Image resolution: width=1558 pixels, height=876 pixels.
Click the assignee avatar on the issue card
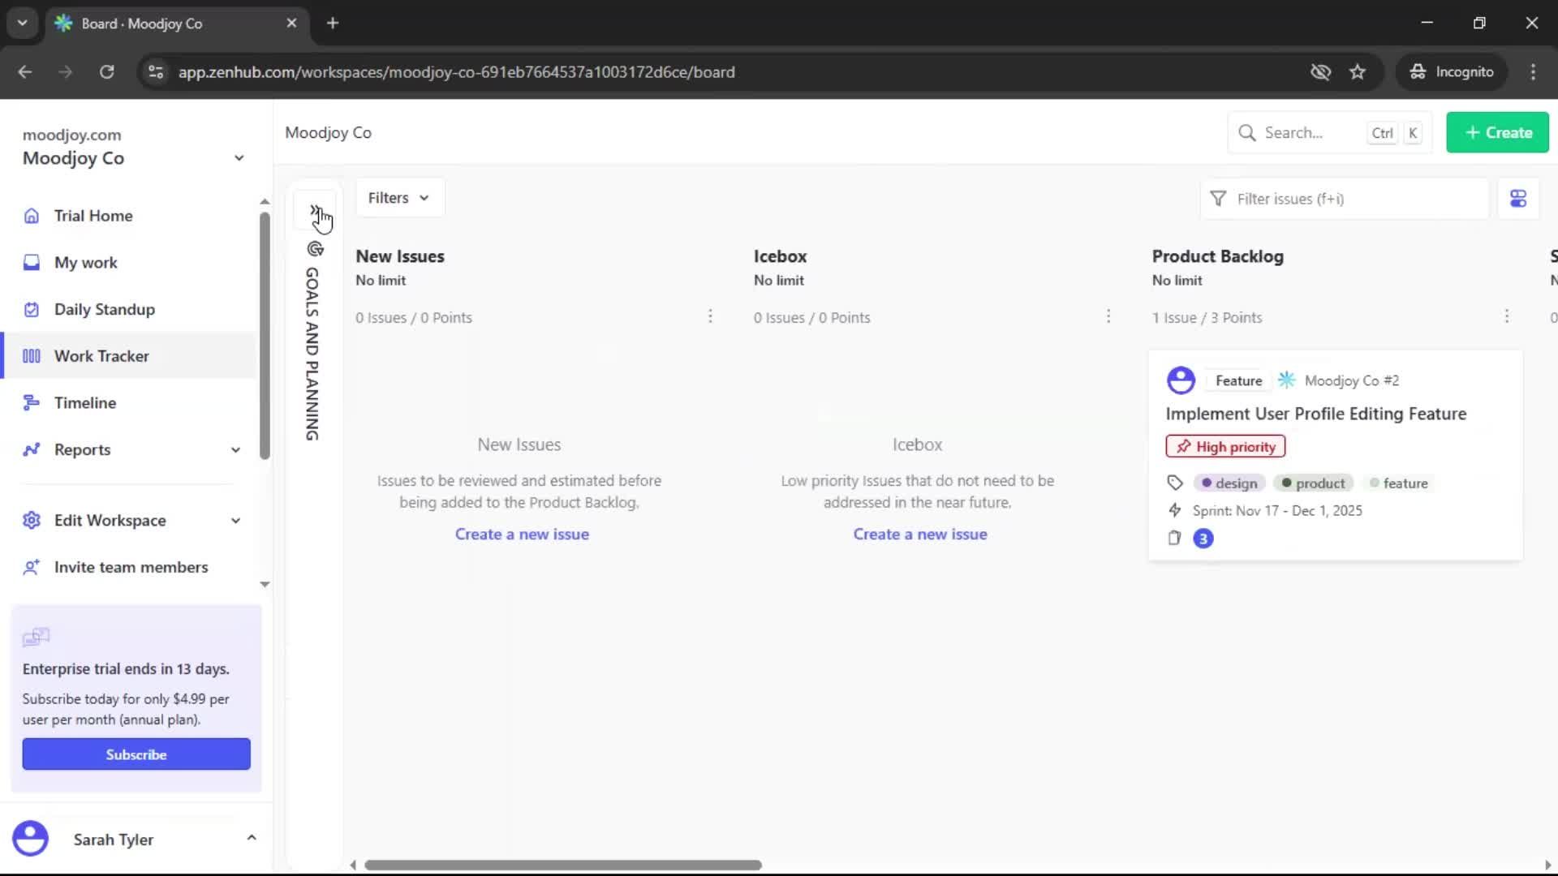[1181, 380]
